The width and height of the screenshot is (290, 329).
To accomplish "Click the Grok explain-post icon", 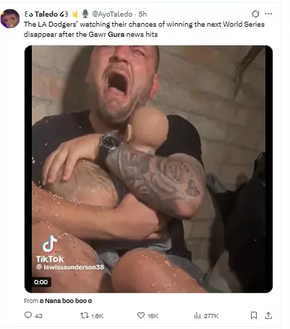I will coord(255,14).
